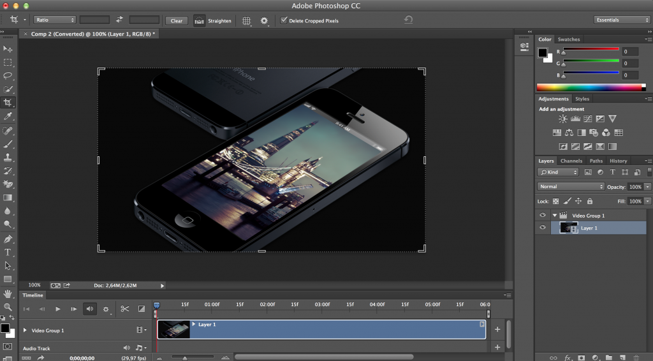Open the Essentials workspace dropdown
The height and width of the screenshot is (361, 653).
click(622, 20)
